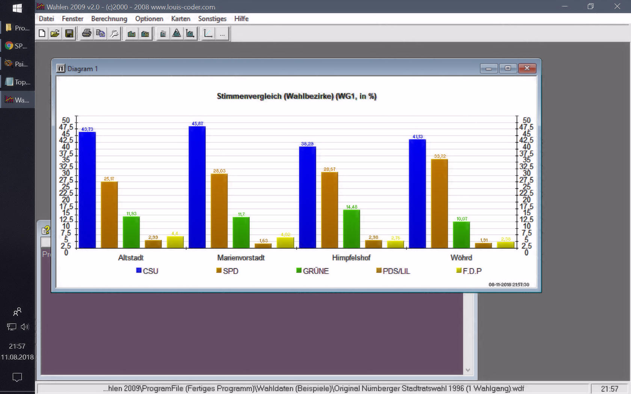
Task: Open the Datei menu
Action: 46,19
